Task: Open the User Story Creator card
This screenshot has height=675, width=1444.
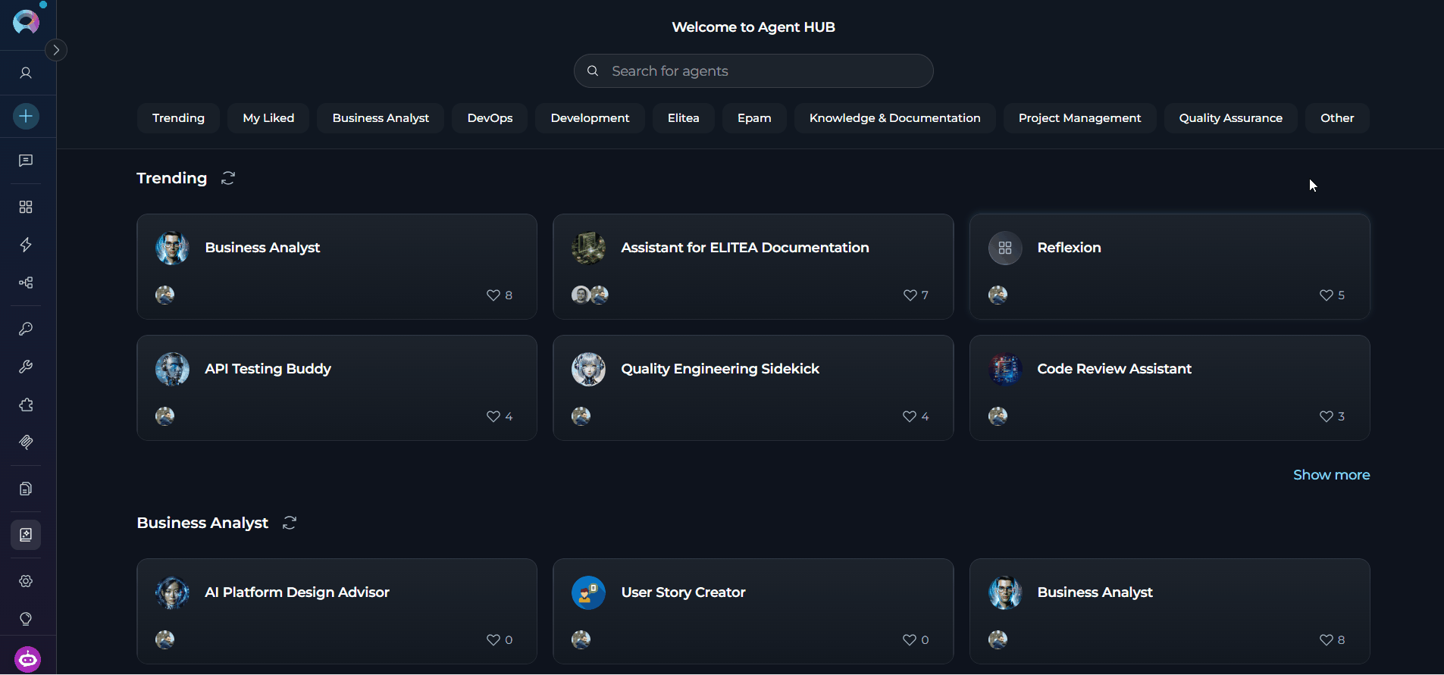Action: pos(753,611)
